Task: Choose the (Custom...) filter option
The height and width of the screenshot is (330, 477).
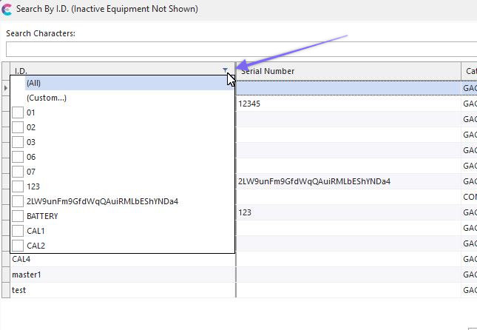Action: pos(46,98)
